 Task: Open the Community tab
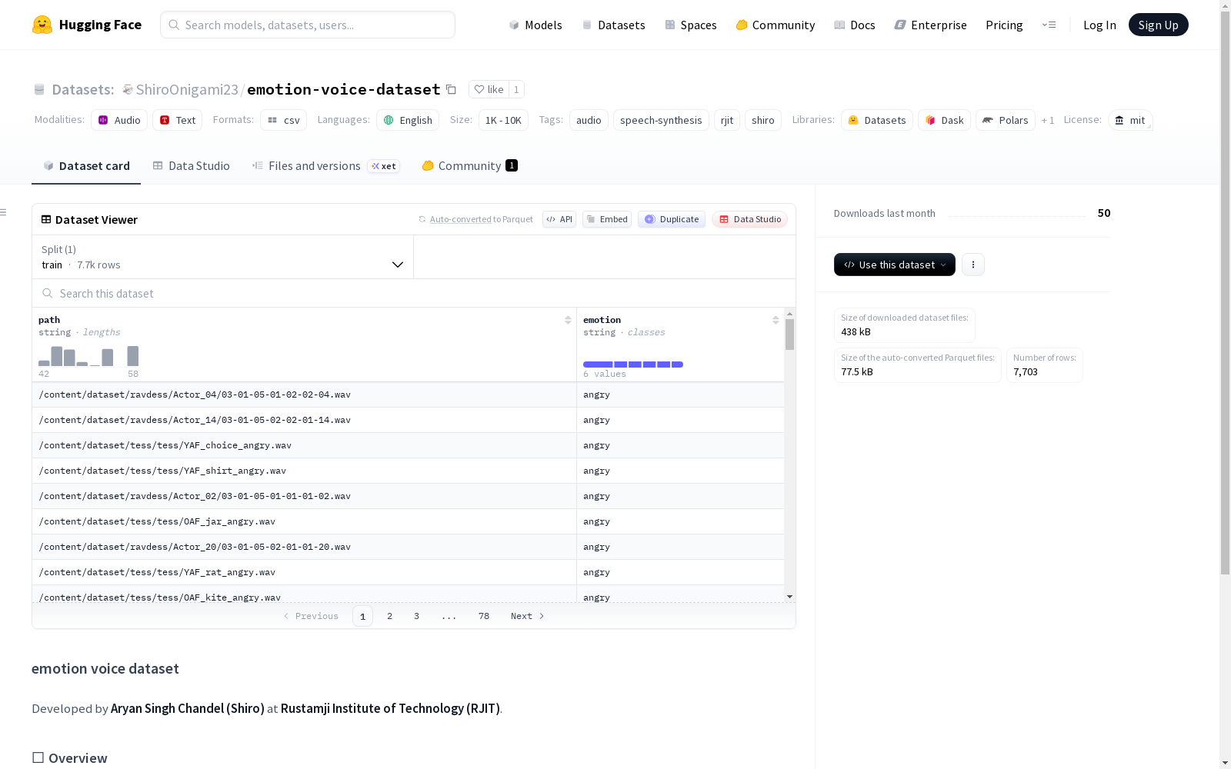[x=469, y=166]
